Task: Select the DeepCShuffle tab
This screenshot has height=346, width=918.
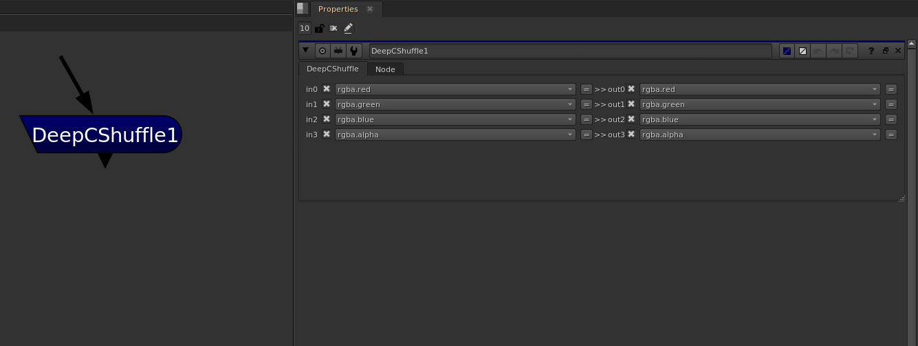Action: 332,69
